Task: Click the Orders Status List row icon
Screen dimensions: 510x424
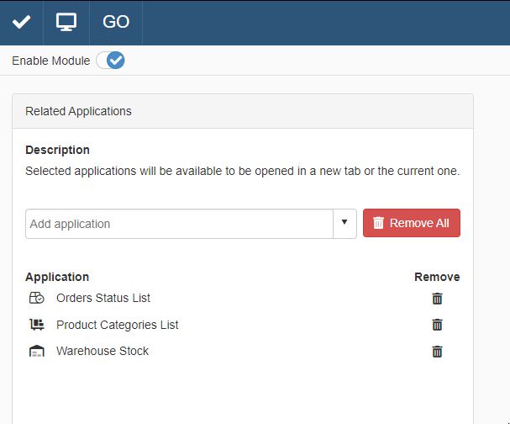Action: (36, 298)
